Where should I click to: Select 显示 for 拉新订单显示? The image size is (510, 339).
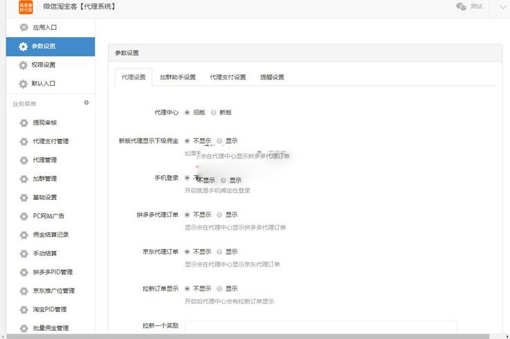coord(219,288)
